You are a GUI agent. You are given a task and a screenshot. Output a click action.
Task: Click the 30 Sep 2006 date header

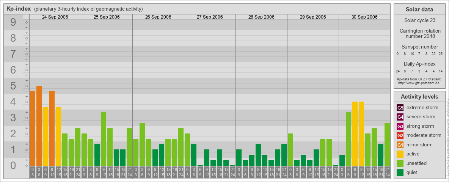coord(364,17)
